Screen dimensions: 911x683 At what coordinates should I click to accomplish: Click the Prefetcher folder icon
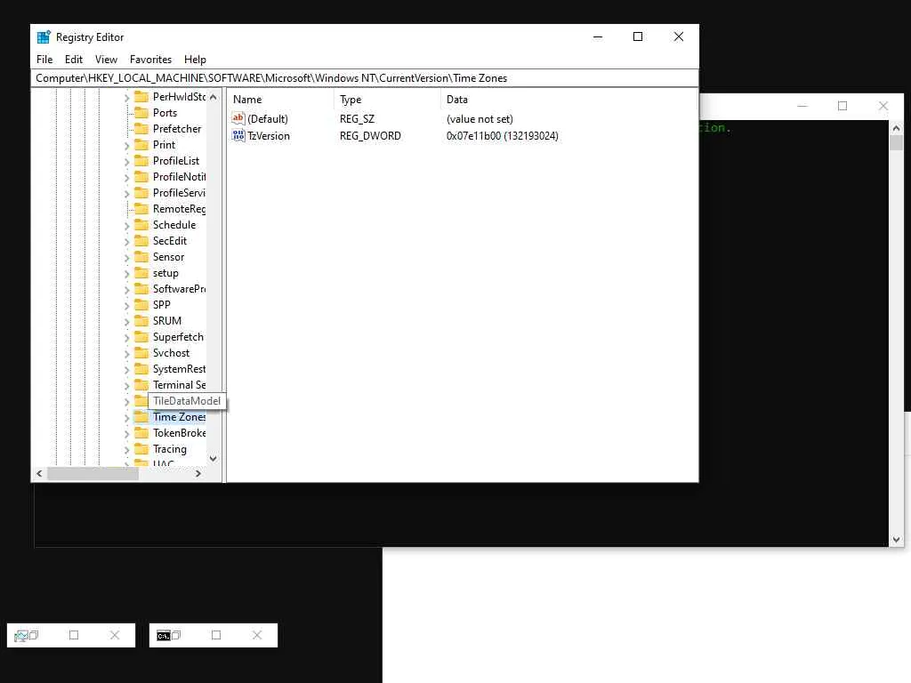pyautogui.click(x=141, y=128)
